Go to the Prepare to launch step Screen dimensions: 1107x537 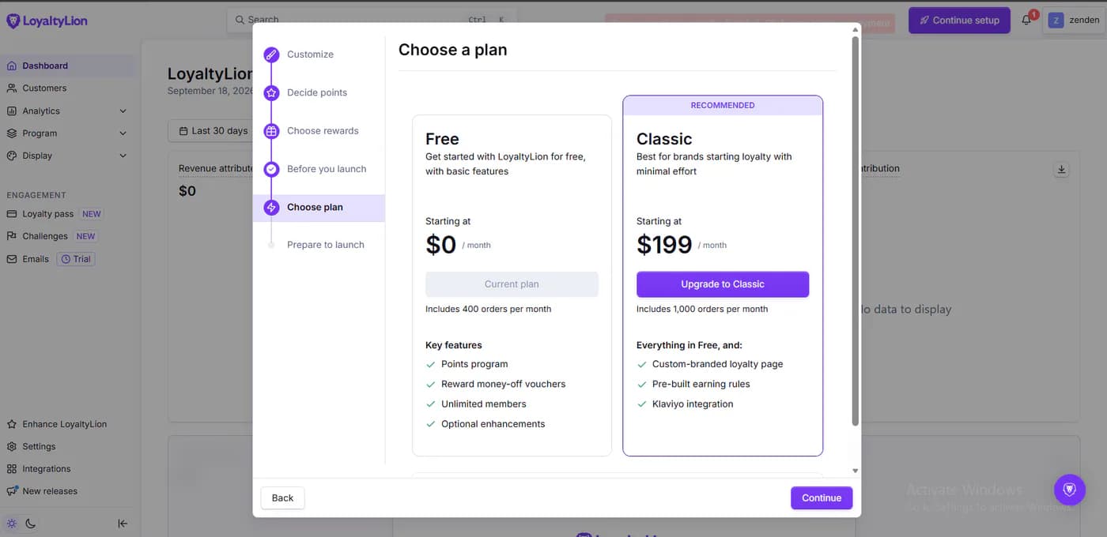point(326,245)
